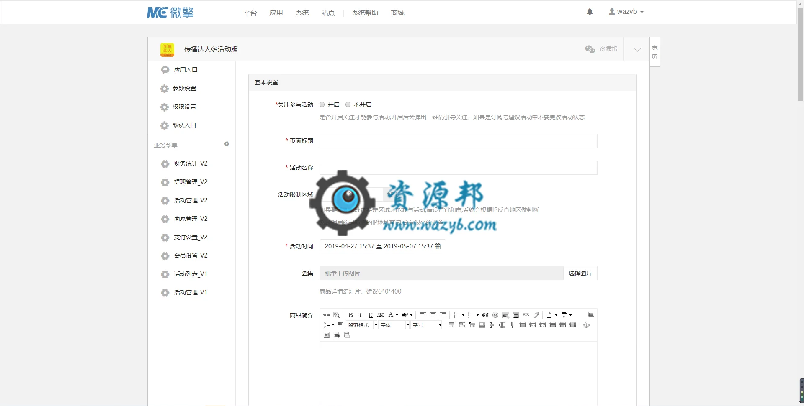Screen dimensions: 804x406
Task: Expand the wazyb user menu
Action: (x=626, y=12)
